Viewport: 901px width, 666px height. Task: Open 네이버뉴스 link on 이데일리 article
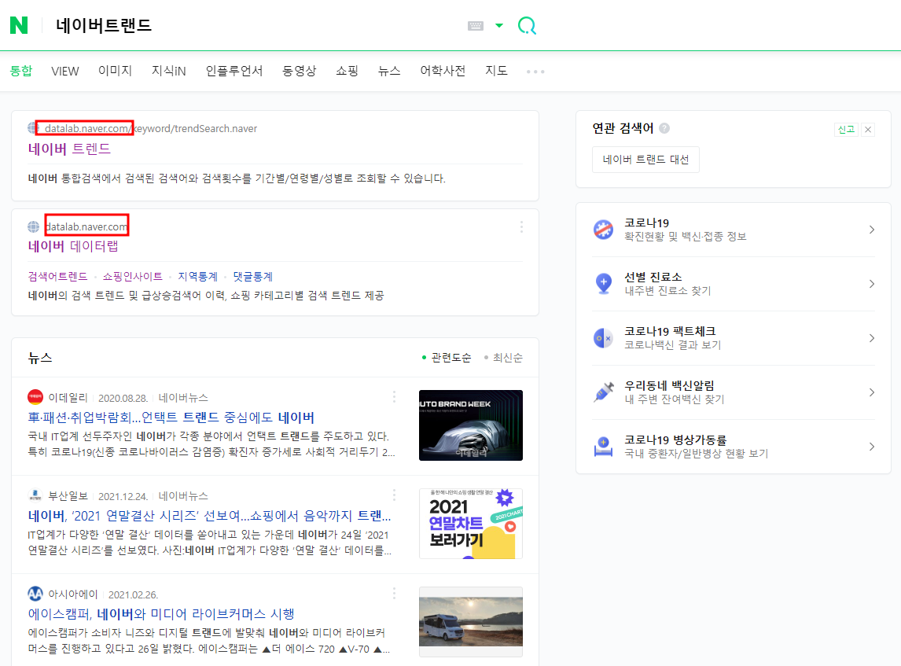[x=183, y=398]
